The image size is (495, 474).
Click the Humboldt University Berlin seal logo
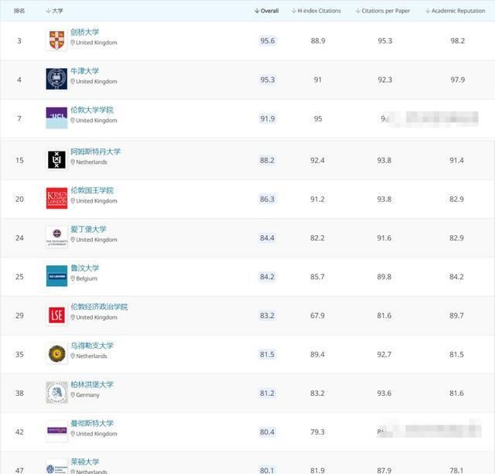56,392
